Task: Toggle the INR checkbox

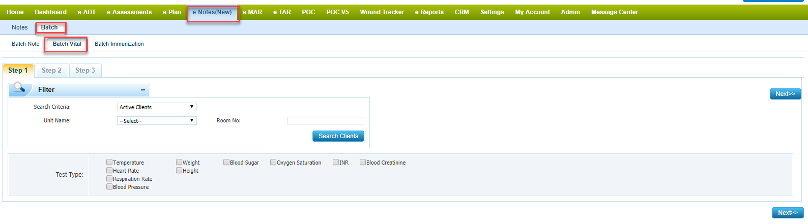Action: (336, 163)
